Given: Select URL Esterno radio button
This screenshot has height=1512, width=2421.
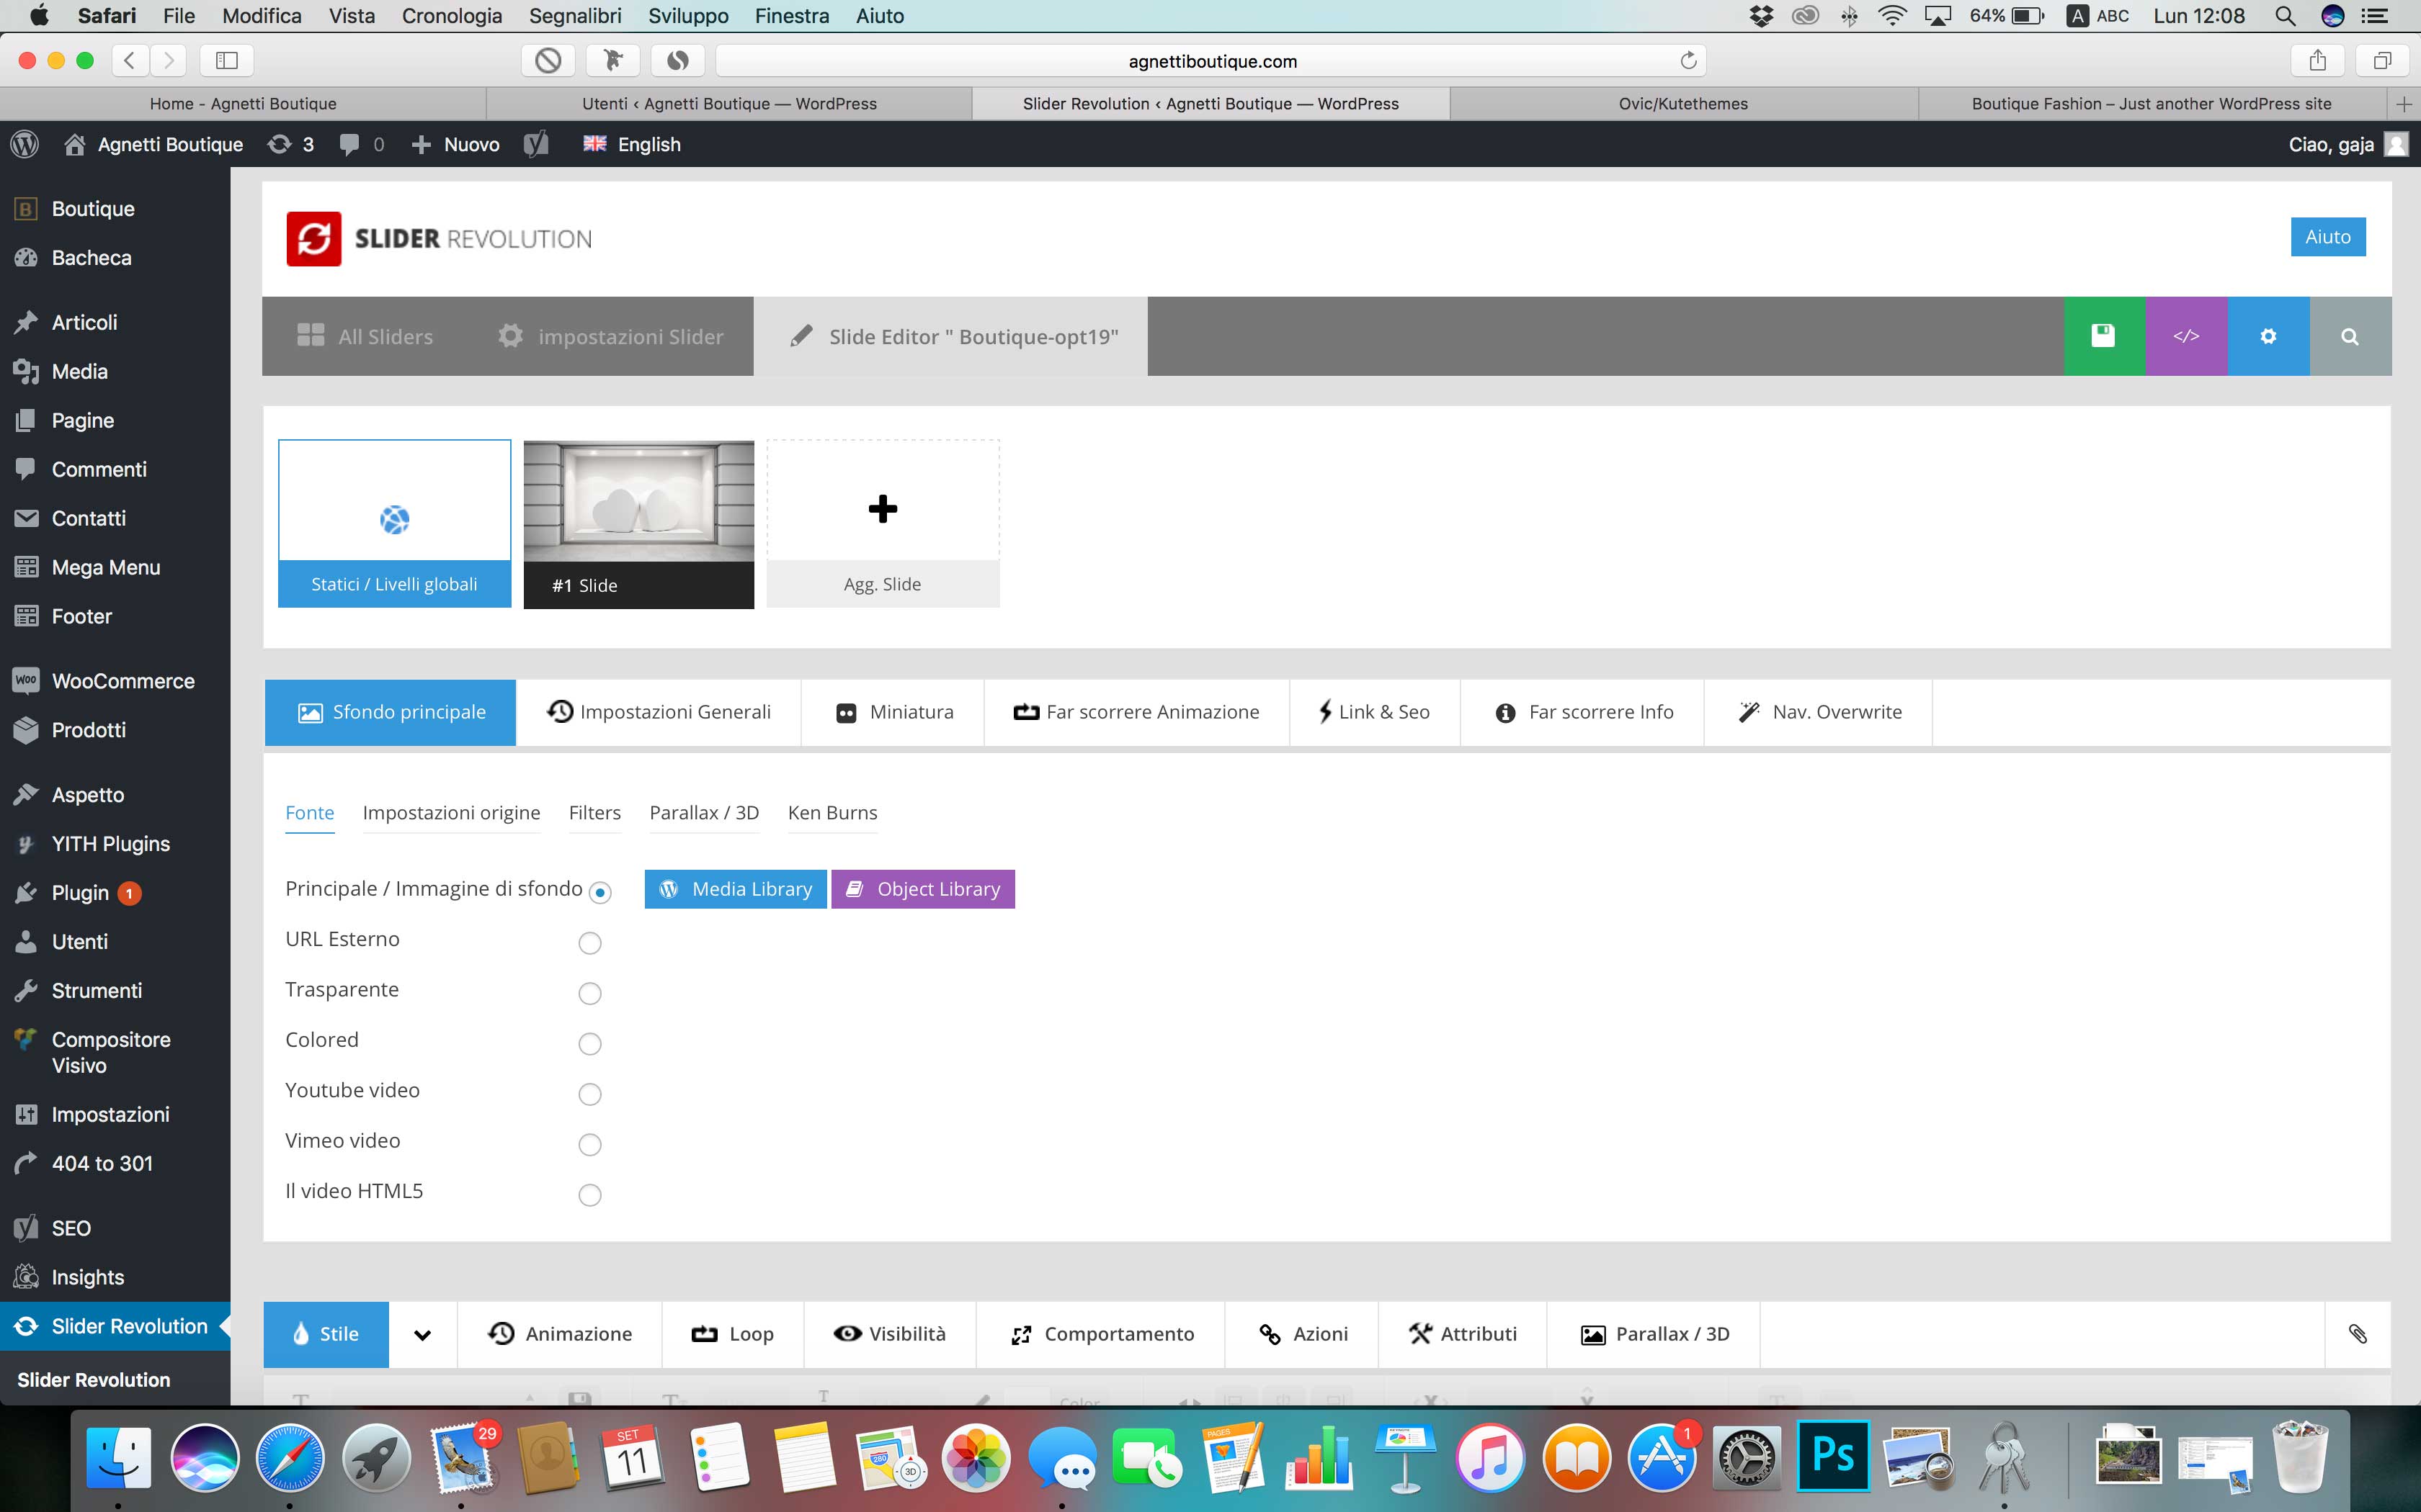Looking at the screenshot, I should [x=590, y=943].
